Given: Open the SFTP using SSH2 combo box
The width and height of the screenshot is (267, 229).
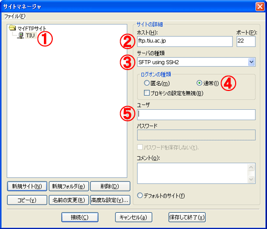Looking at the screenshot, I should tap(196, 62).
